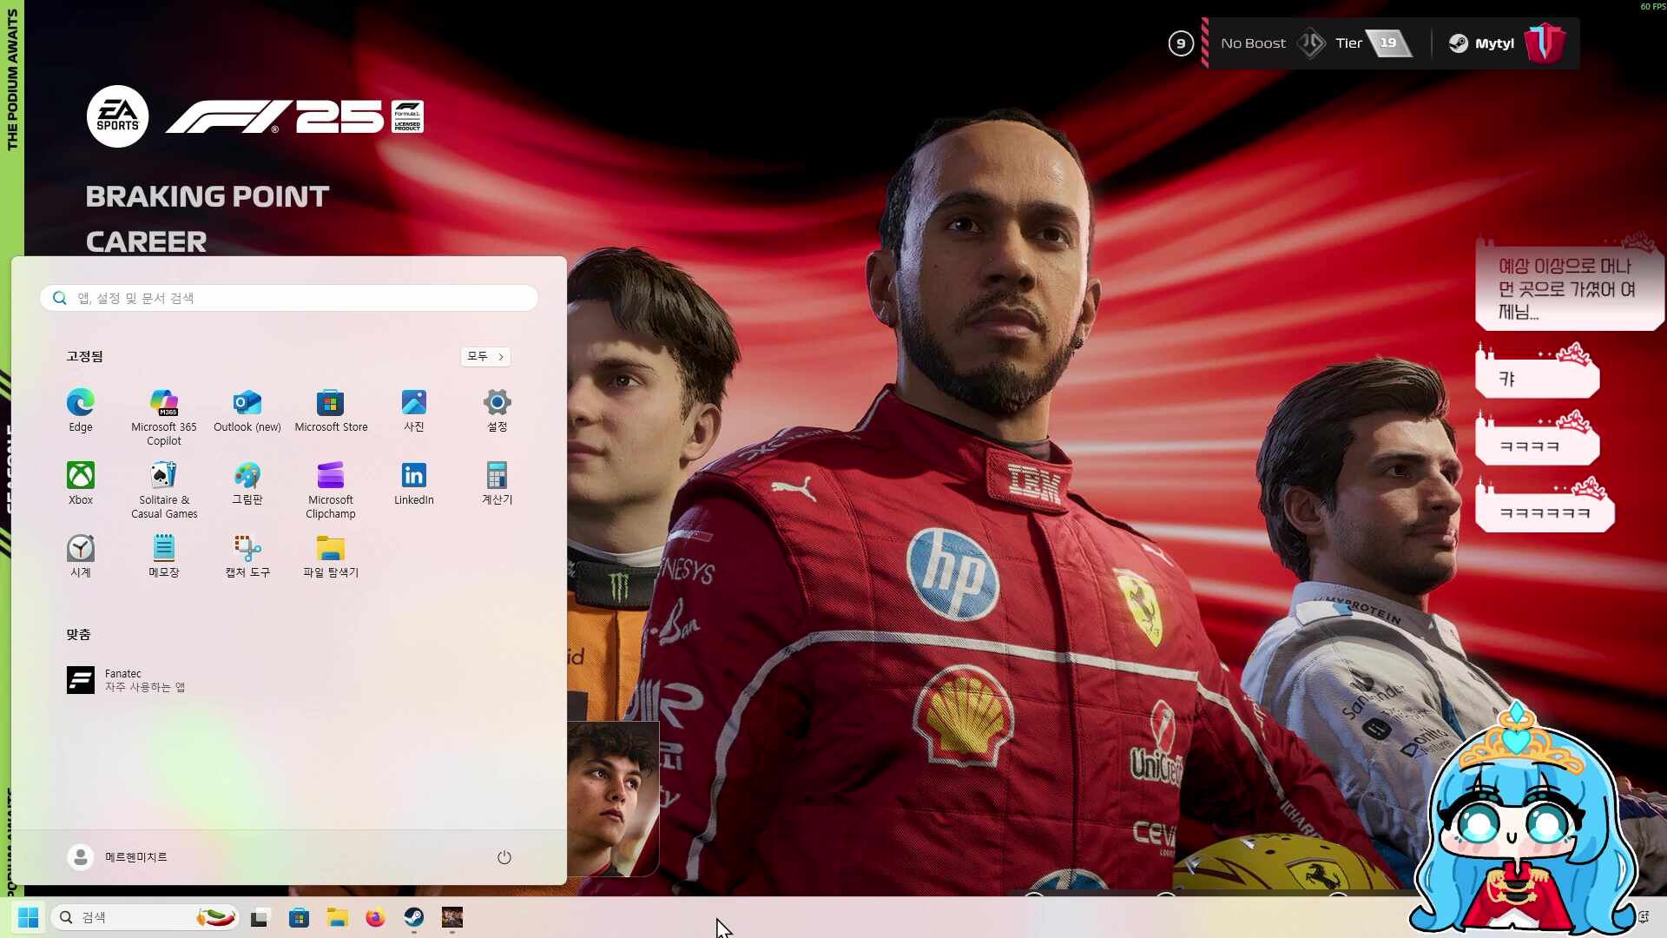The width and height of the screenshot is (1667, 938).
Task: Open the power options menu
Action: pos(504,857)
